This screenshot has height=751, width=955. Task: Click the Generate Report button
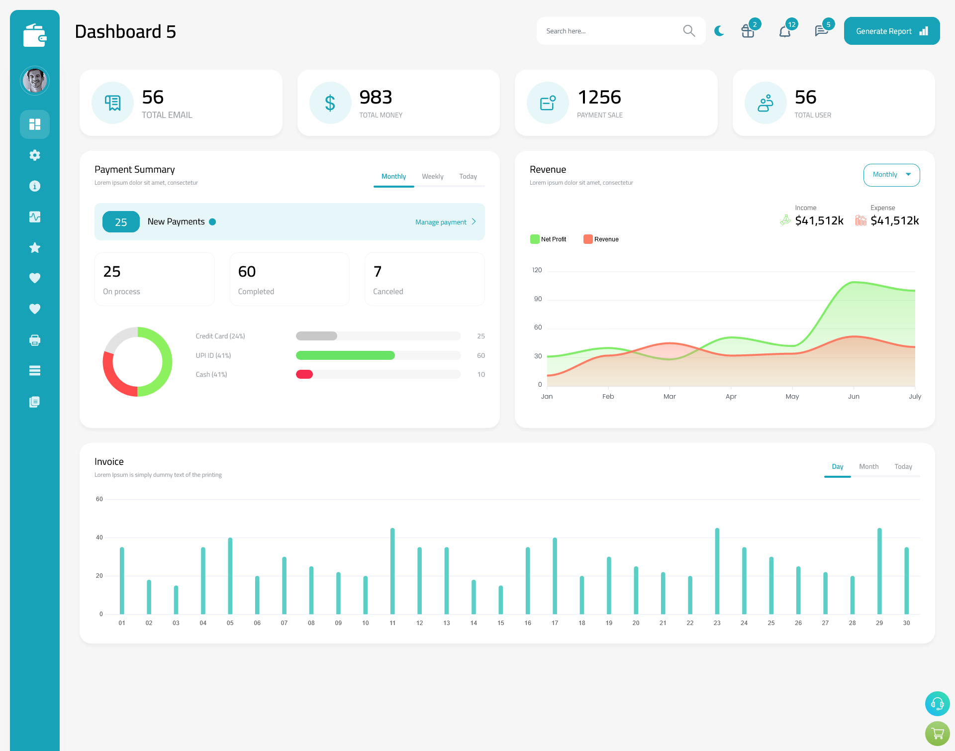(891, 30)
